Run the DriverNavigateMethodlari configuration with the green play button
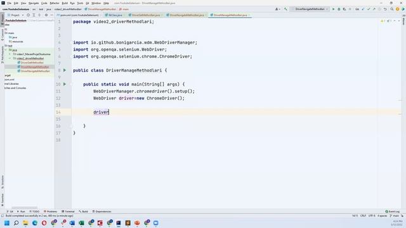Viewport: 406px width, 228px height. (333, 9)
